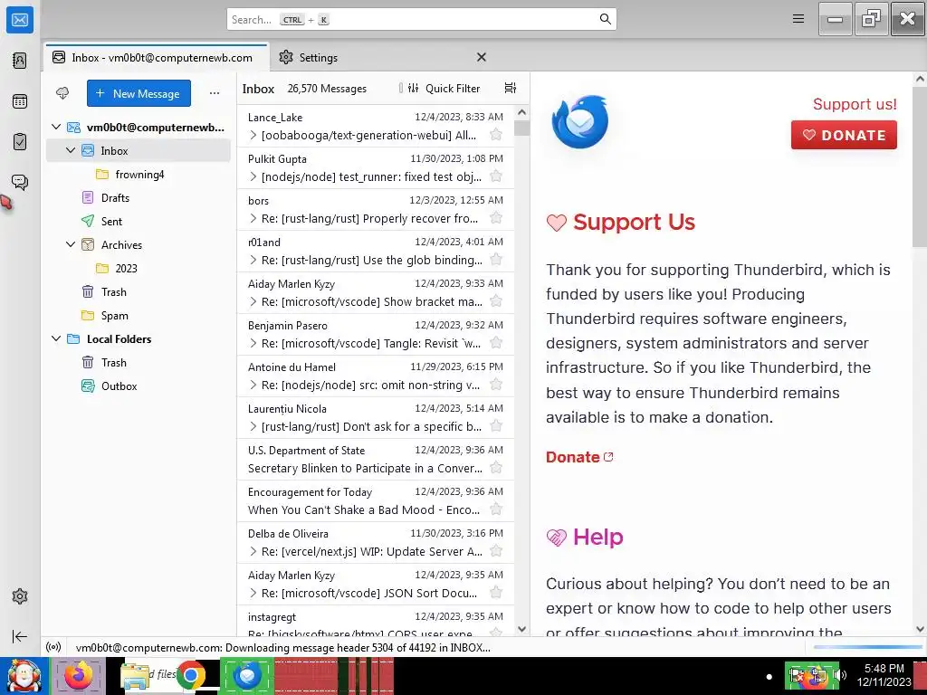Click the volume icon in system tray

(x=840, y=675)
